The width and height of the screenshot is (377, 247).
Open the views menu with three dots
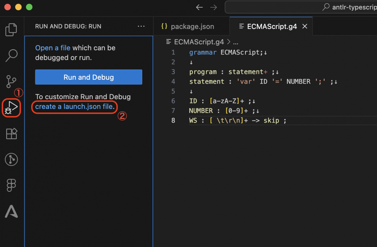click(x=141, y=26)
